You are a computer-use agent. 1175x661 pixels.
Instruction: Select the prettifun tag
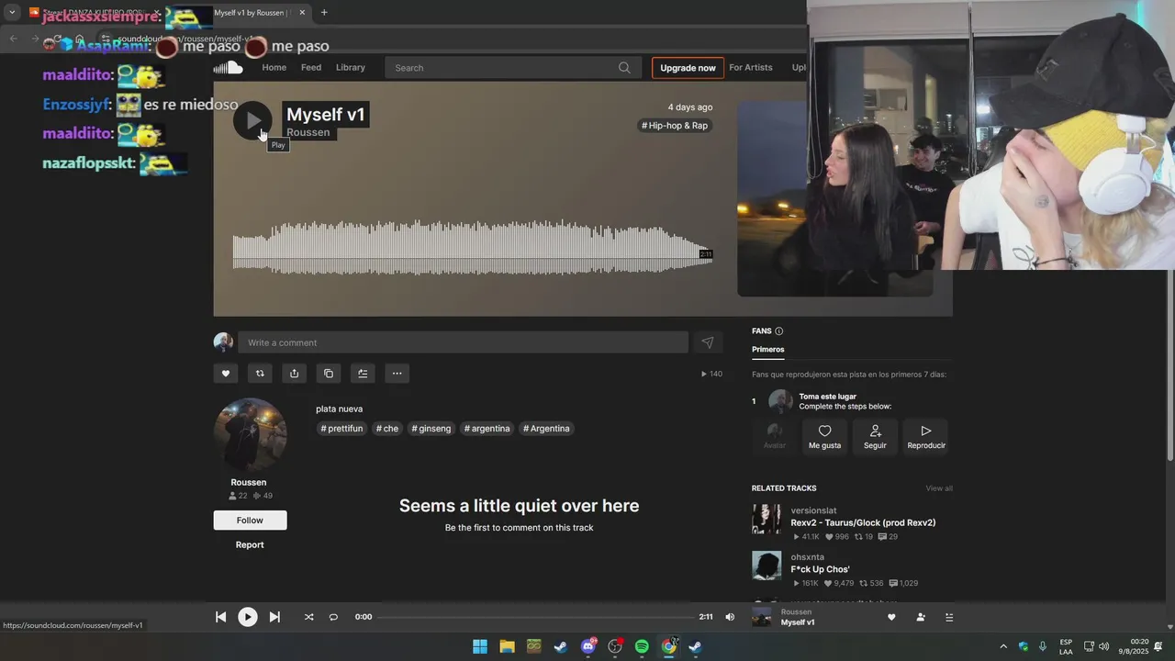pyautogui.click(x=341, y=429)
